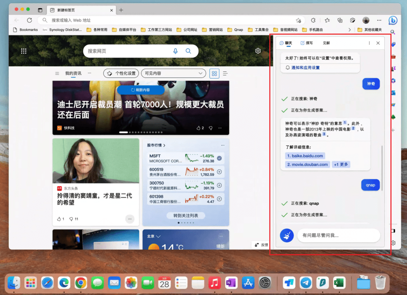407x295 pixels.
Task: Open a new tab with the plus icon
Action: point(121,10)
